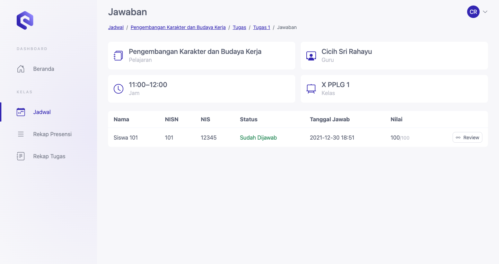The width and height of the screenshot is (499, 264).
Task: Click the Jawaban breadcrumb text
Action: click(x=287, y=27)
